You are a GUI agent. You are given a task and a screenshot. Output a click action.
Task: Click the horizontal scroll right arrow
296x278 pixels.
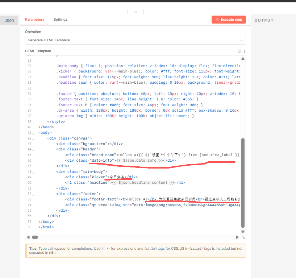tap(237, 237)
